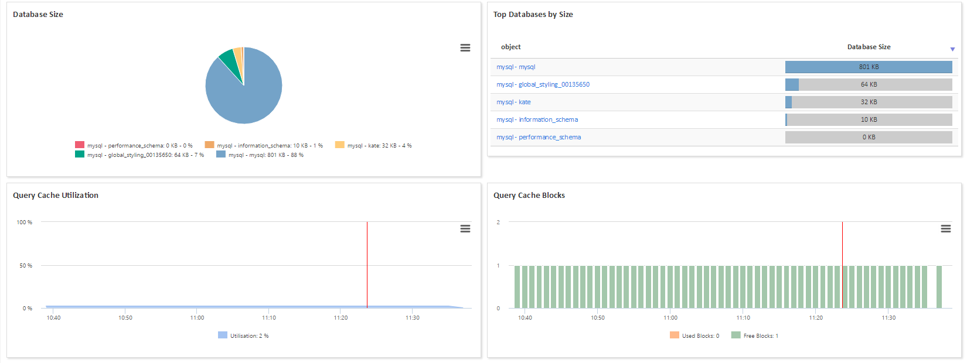Toggle the mysql - kate legend swatch
Screen dimensions: 967x363
pos(339,145)
